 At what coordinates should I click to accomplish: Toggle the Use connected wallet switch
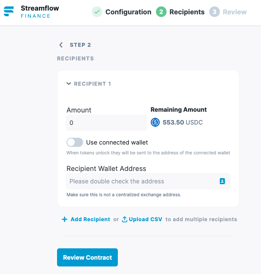75,142
